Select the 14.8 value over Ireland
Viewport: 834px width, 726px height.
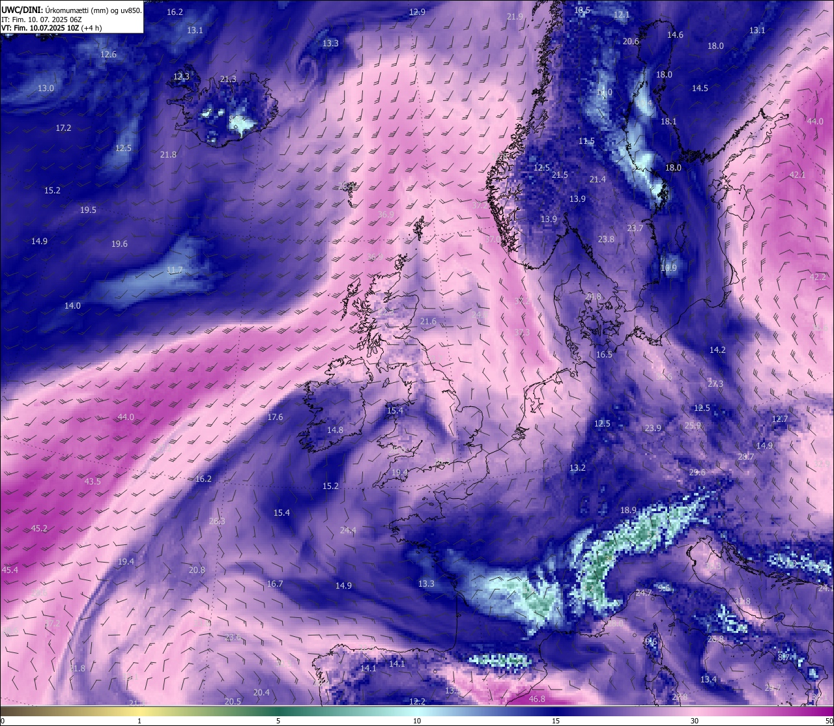coord(335,430)
